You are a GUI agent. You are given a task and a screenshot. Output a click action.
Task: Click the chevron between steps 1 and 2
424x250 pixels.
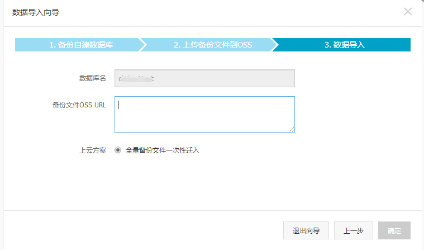(x=142, y=45)
